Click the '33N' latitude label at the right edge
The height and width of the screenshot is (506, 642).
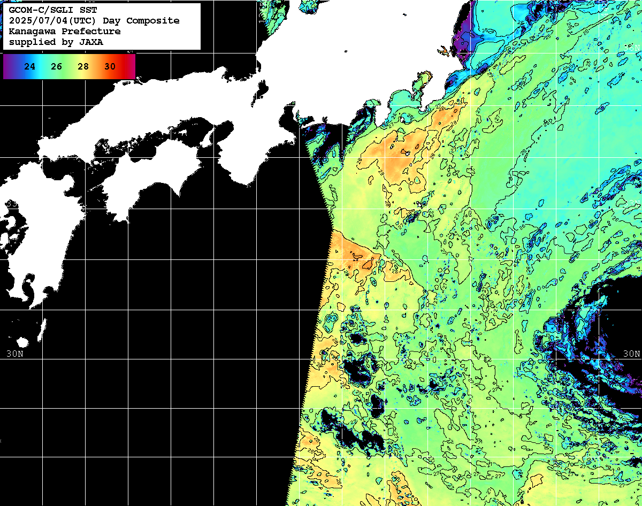click(x=632, y=203)
